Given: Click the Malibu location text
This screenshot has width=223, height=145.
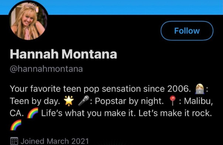Looking at the screenshot, I should coord(198,101).
